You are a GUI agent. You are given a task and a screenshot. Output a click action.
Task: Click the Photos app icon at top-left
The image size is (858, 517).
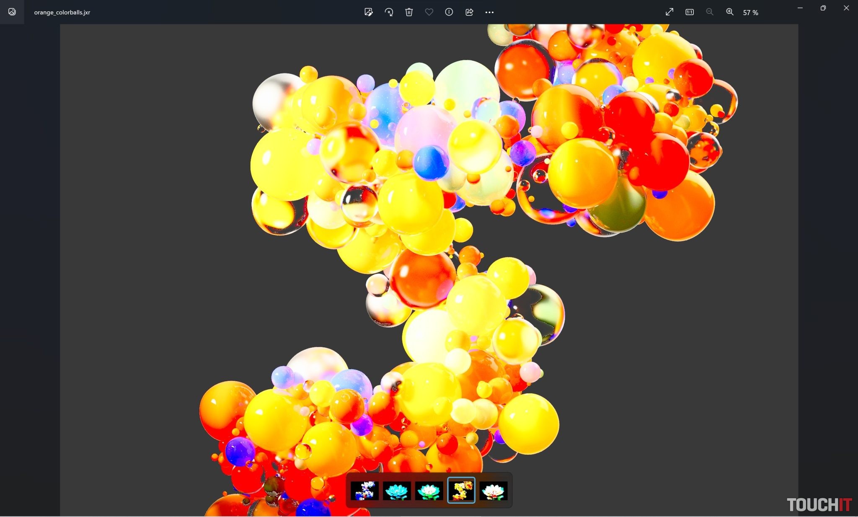point(12,12)
